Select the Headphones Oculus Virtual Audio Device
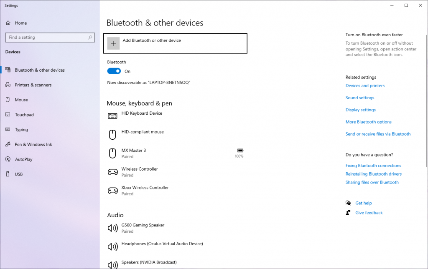Screen dimensions: 428x269 click(162, 244)
